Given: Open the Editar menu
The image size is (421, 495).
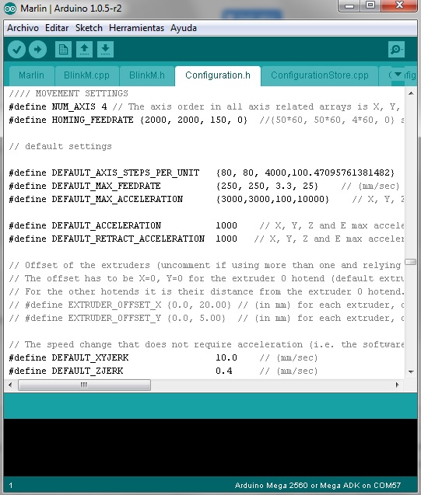Looking at the screenshot, I should point(57,28).
